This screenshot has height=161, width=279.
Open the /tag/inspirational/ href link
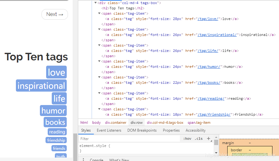coord(217,35)
